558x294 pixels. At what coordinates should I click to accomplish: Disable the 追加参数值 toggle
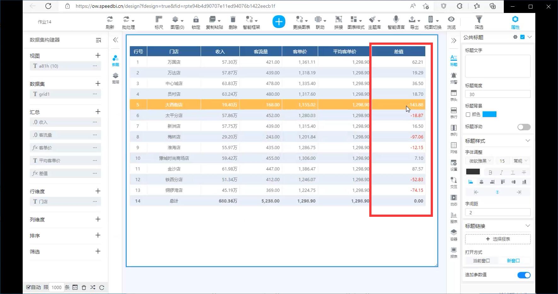(x=524, y=275)
